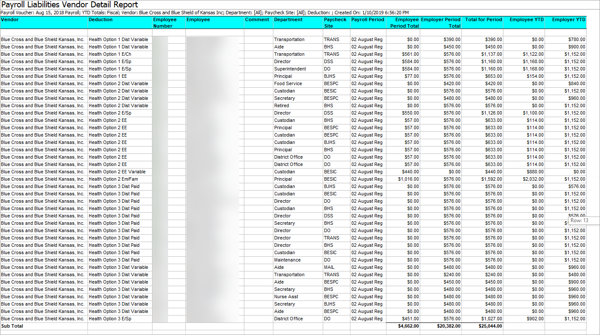Click the $1,100.00 employee YTD value
The height and width of the screenshot is (335, 600).
(533, 113)
